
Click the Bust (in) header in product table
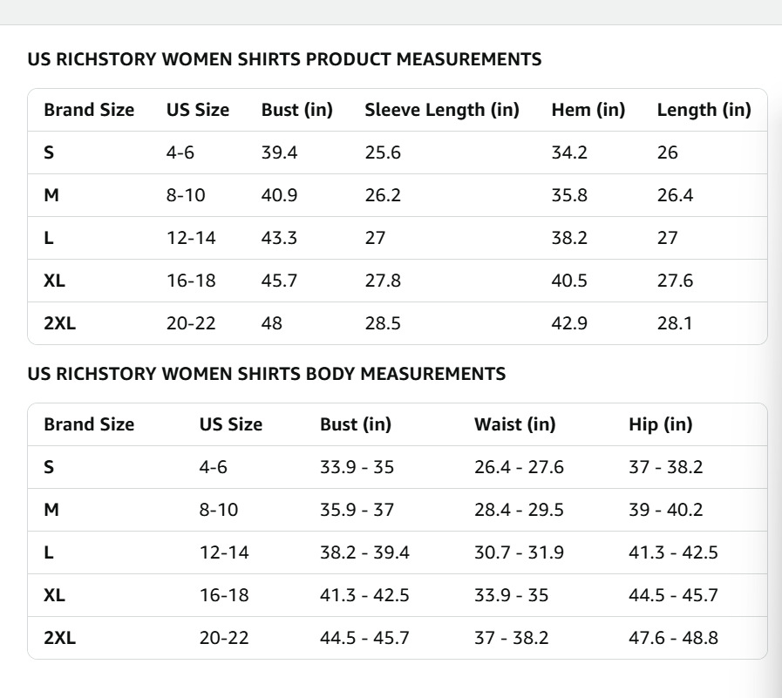(296, 110)
